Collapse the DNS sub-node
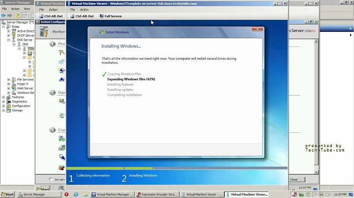 point(14,44)
